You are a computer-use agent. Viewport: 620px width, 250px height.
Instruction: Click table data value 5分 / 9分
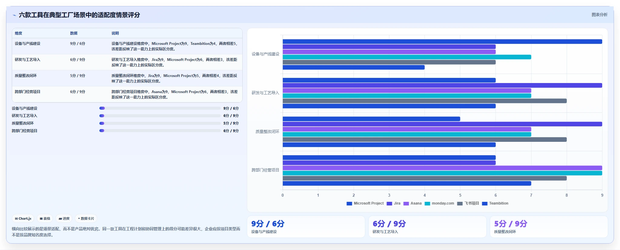tap(78, 76)
